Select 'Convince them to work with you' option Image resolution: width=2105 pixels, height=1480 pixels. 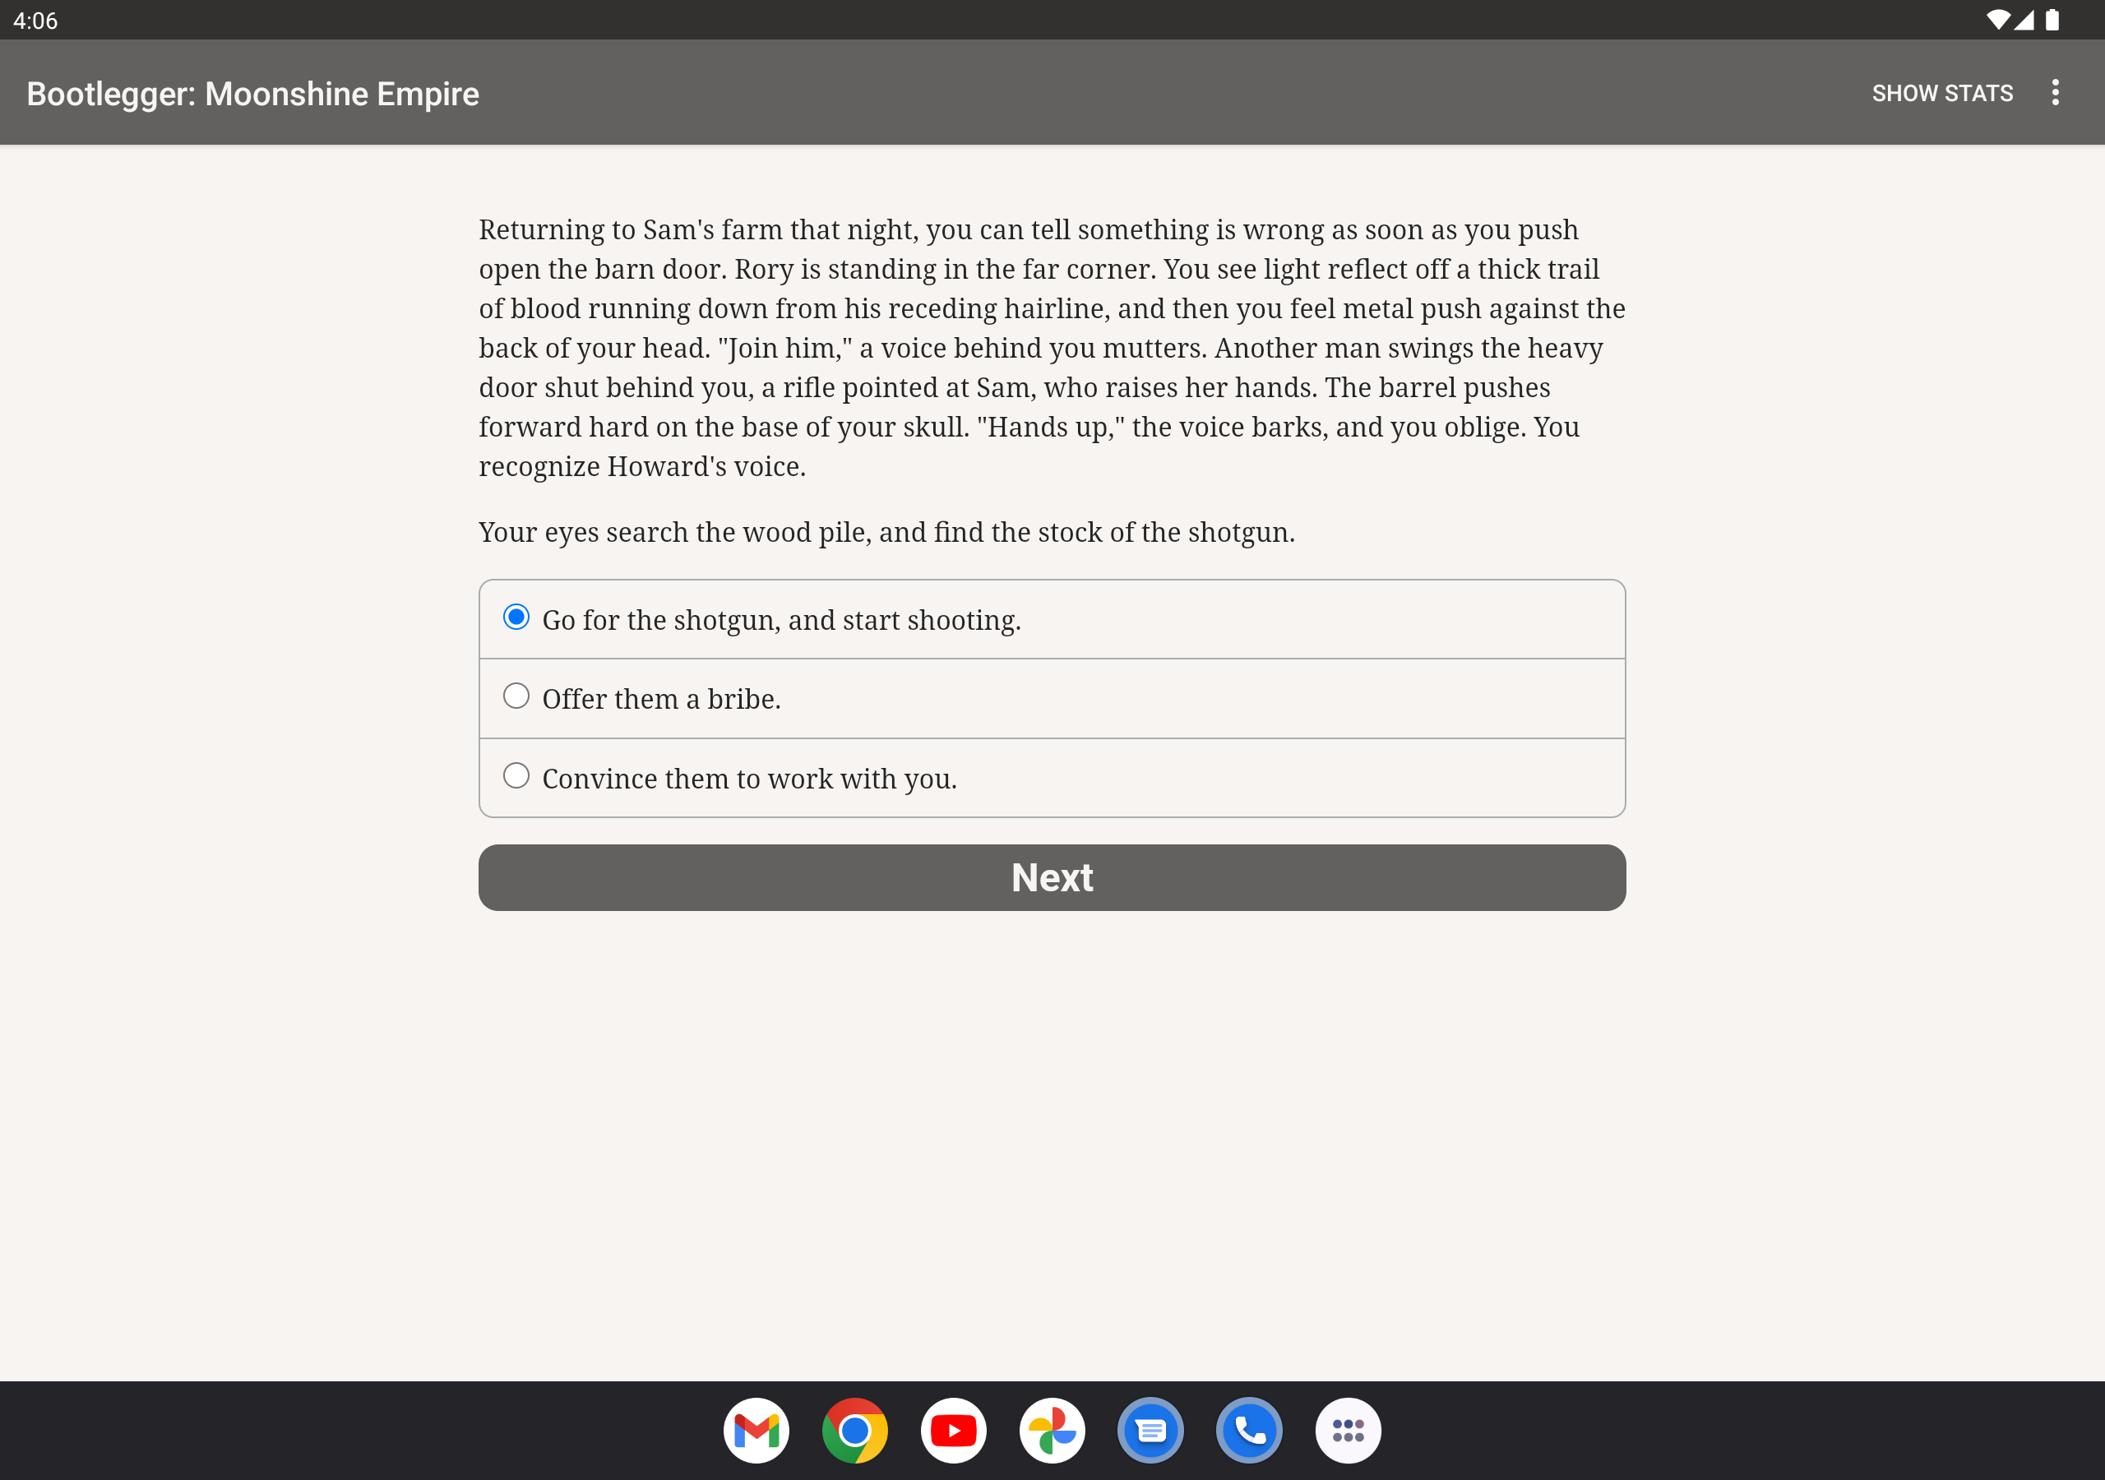1052,778
